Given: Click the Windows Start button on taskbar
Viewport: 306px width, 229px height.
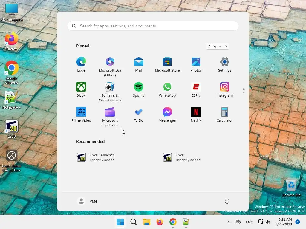Looking at the screenshot, I should 120,222.
